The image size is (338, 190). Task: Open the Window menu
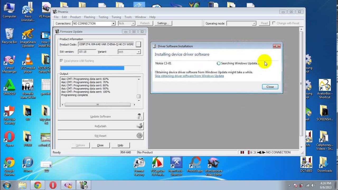pos(140,17)
